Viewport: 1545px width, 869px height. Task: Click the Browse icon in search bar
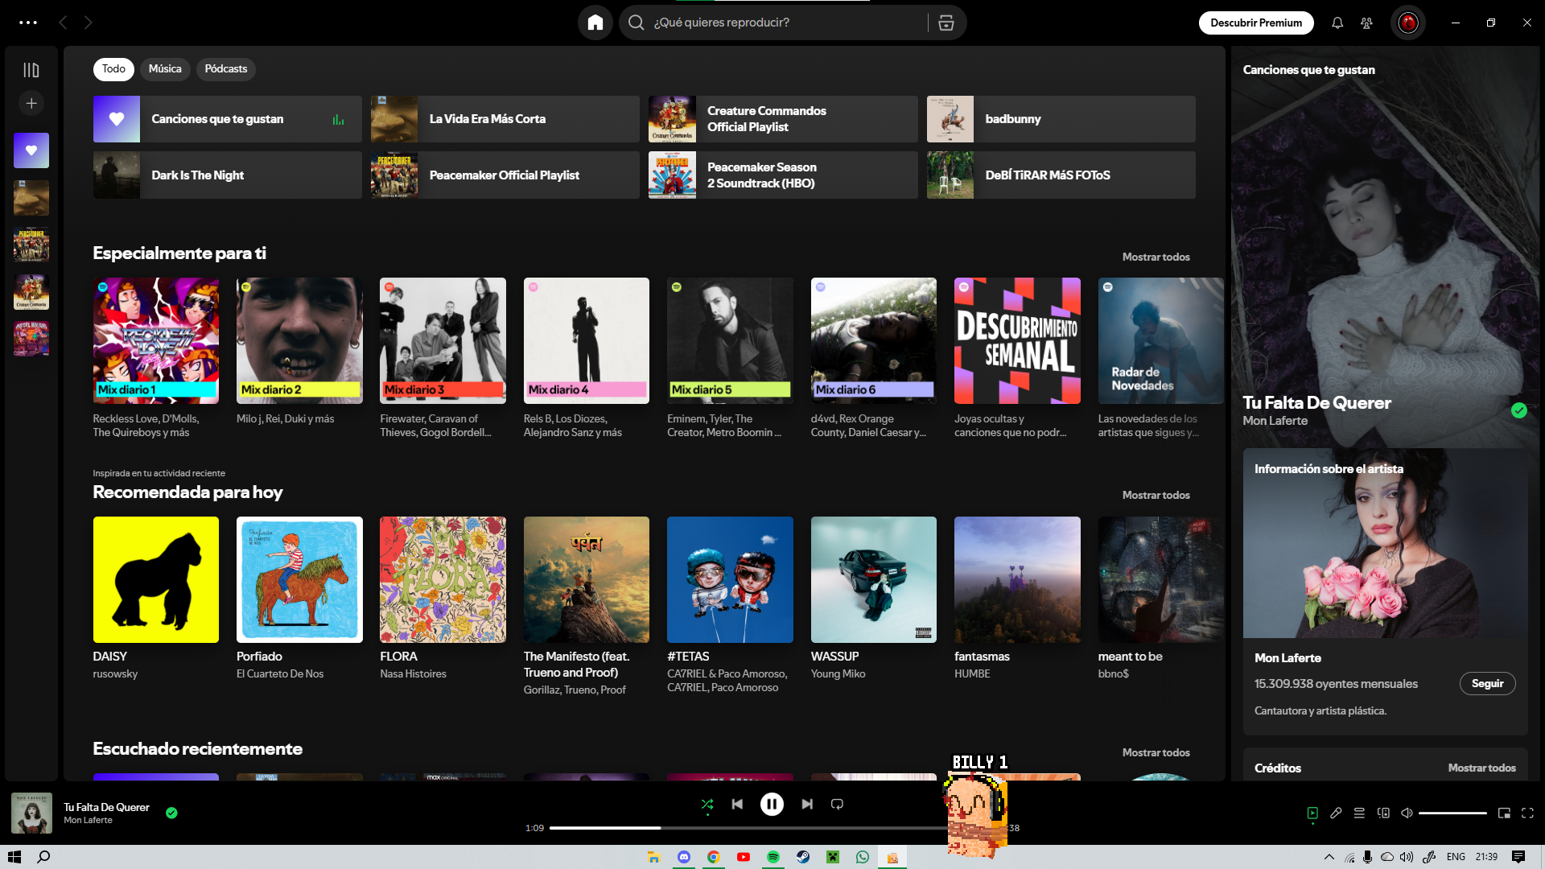946,23
